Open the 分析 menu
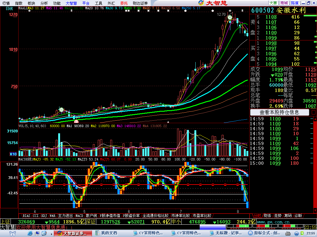Image resolution: width=317 pixels, height=237 pixels. click(44, 3)
